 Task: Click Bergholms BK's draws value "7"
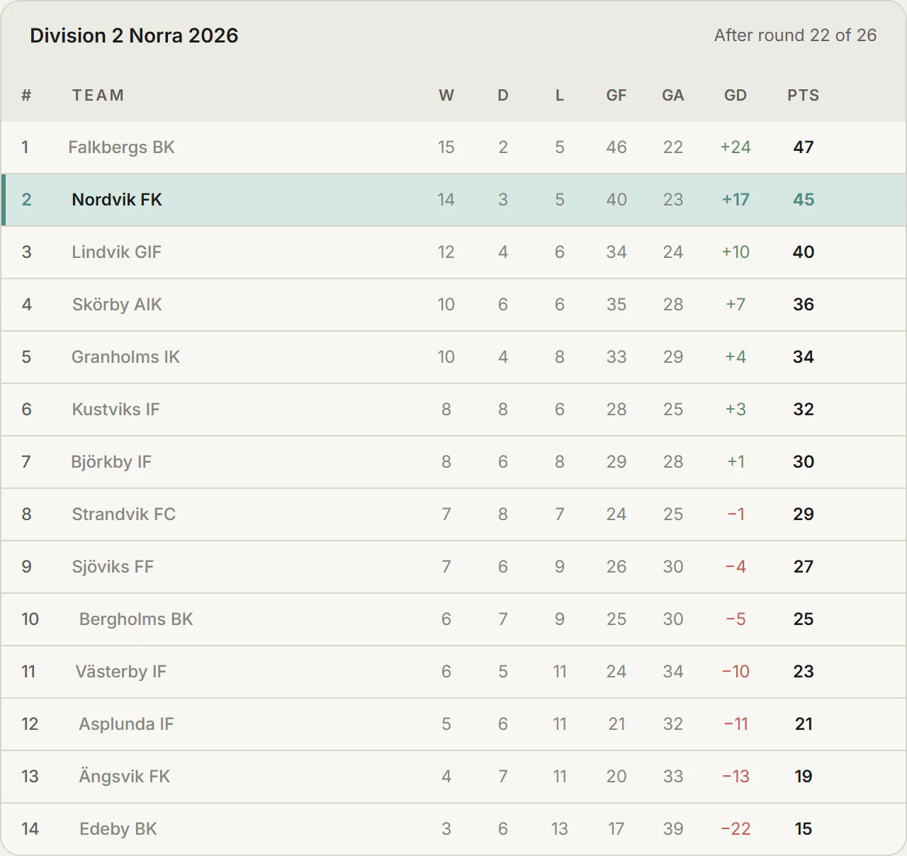[503, 619]
